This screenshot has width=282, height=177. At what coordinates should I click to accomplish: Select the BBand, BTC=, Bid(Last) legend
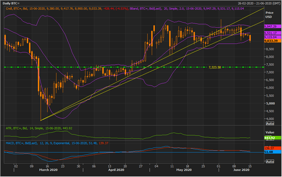pos(187,8)
